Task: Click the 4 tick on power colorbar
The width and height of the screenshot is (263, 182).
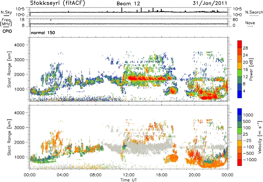Action: tap(244, 91)
